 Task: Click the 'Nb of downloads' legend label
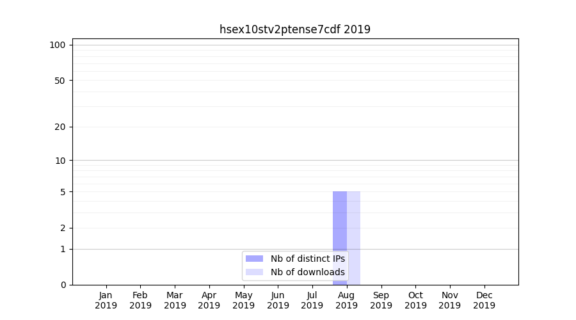(307, 272)
